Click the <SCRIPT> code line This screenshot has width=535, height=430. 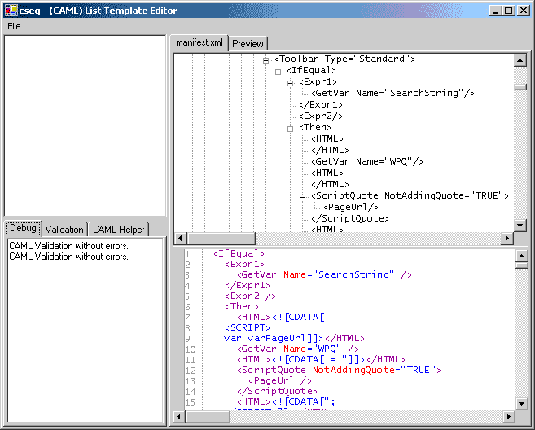tap(248, 327)
